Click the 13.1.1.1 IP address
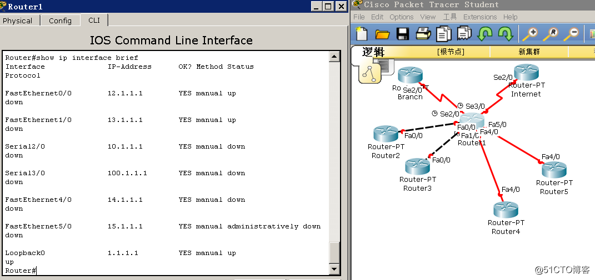 [x=125, y=120]
